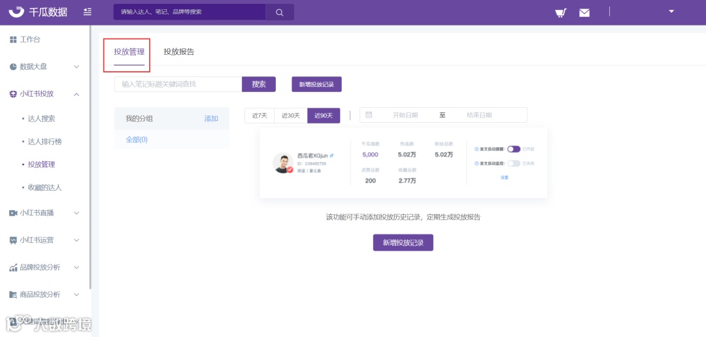The image size is (706, 337).
Task: Open 达人搜索 in the sidebar
Action: click(x=41, y=119)
